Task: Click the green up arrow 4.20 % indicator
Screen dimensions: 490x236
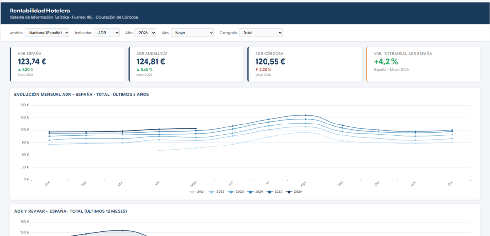Action: point(26,70)
